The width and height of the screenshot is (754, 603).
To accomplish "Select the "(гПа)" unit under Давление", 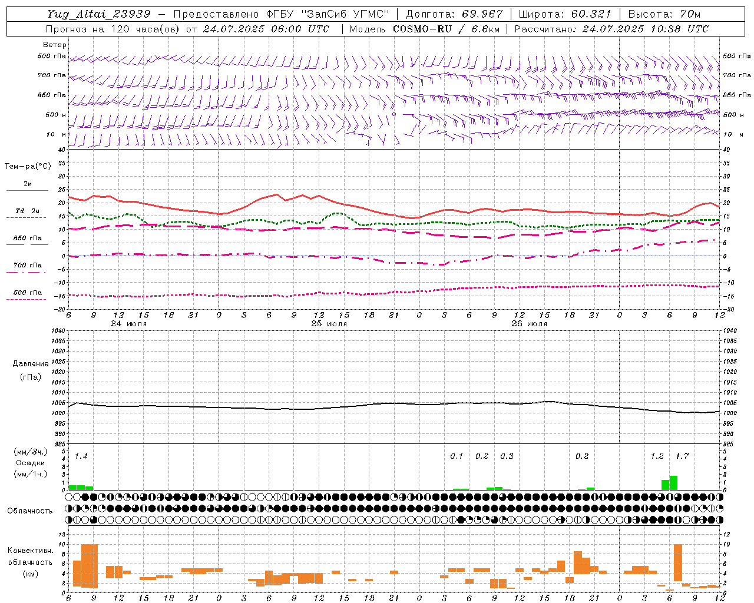I will click(31, 377).
